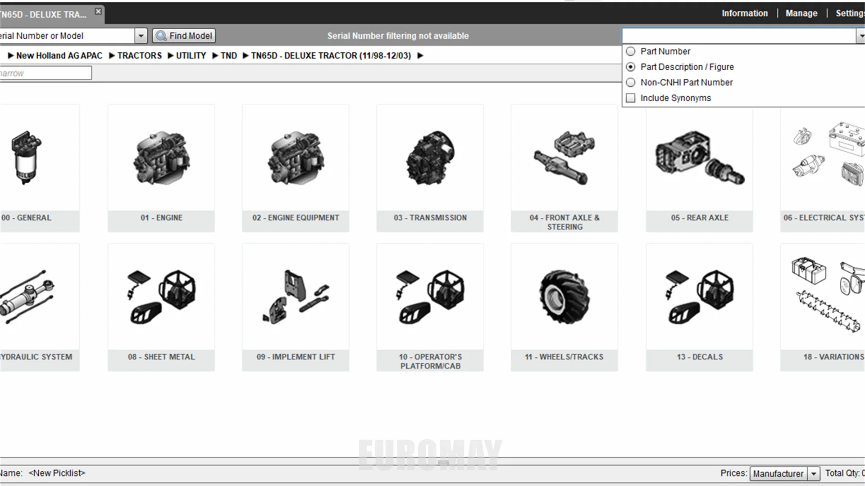Viewport: 865px width, 486px height.
Task: Click the part search text field
Action: click(x=738, y=36)
